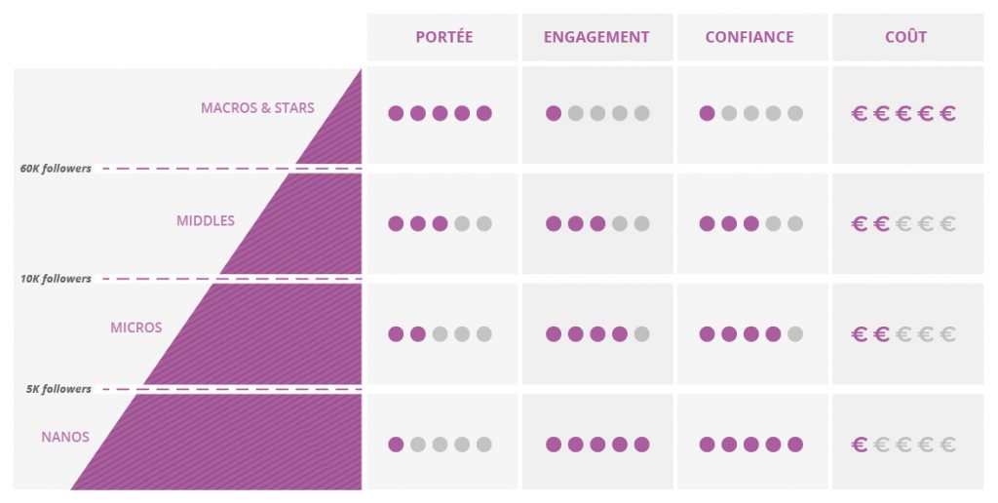
Task: Click the first euro icon in Macros row
Action: 860,114
